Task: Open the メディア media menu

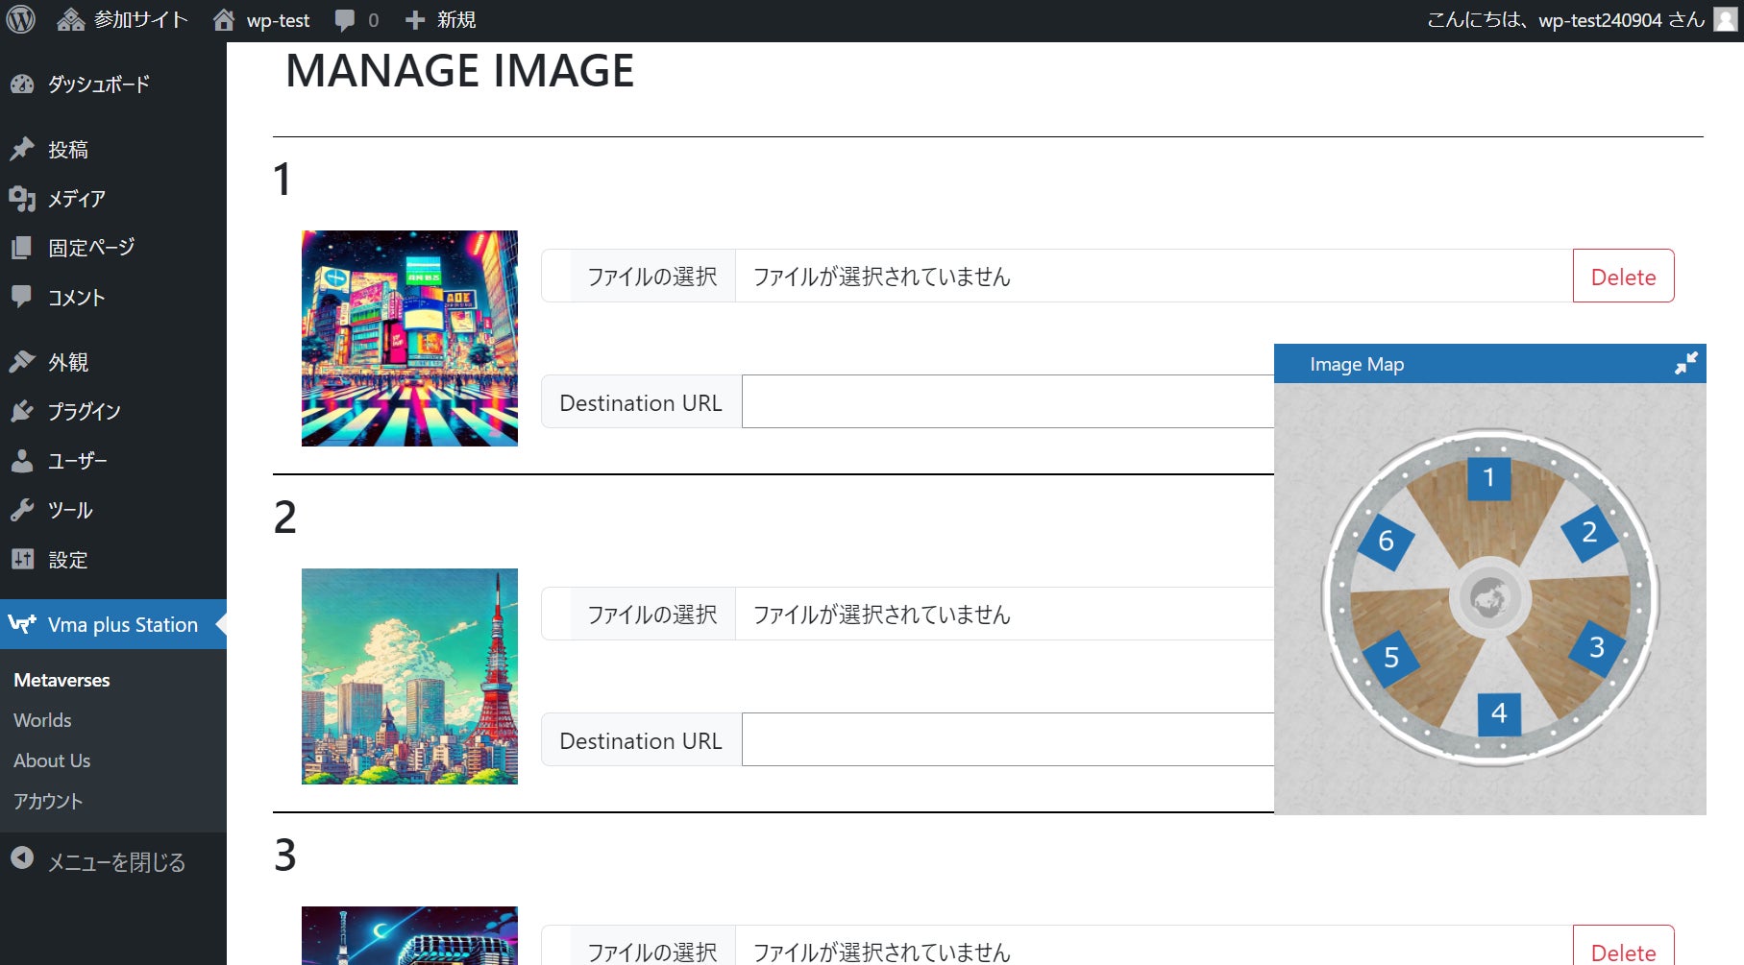Action: pyautogui.click(x=113, y=199)
